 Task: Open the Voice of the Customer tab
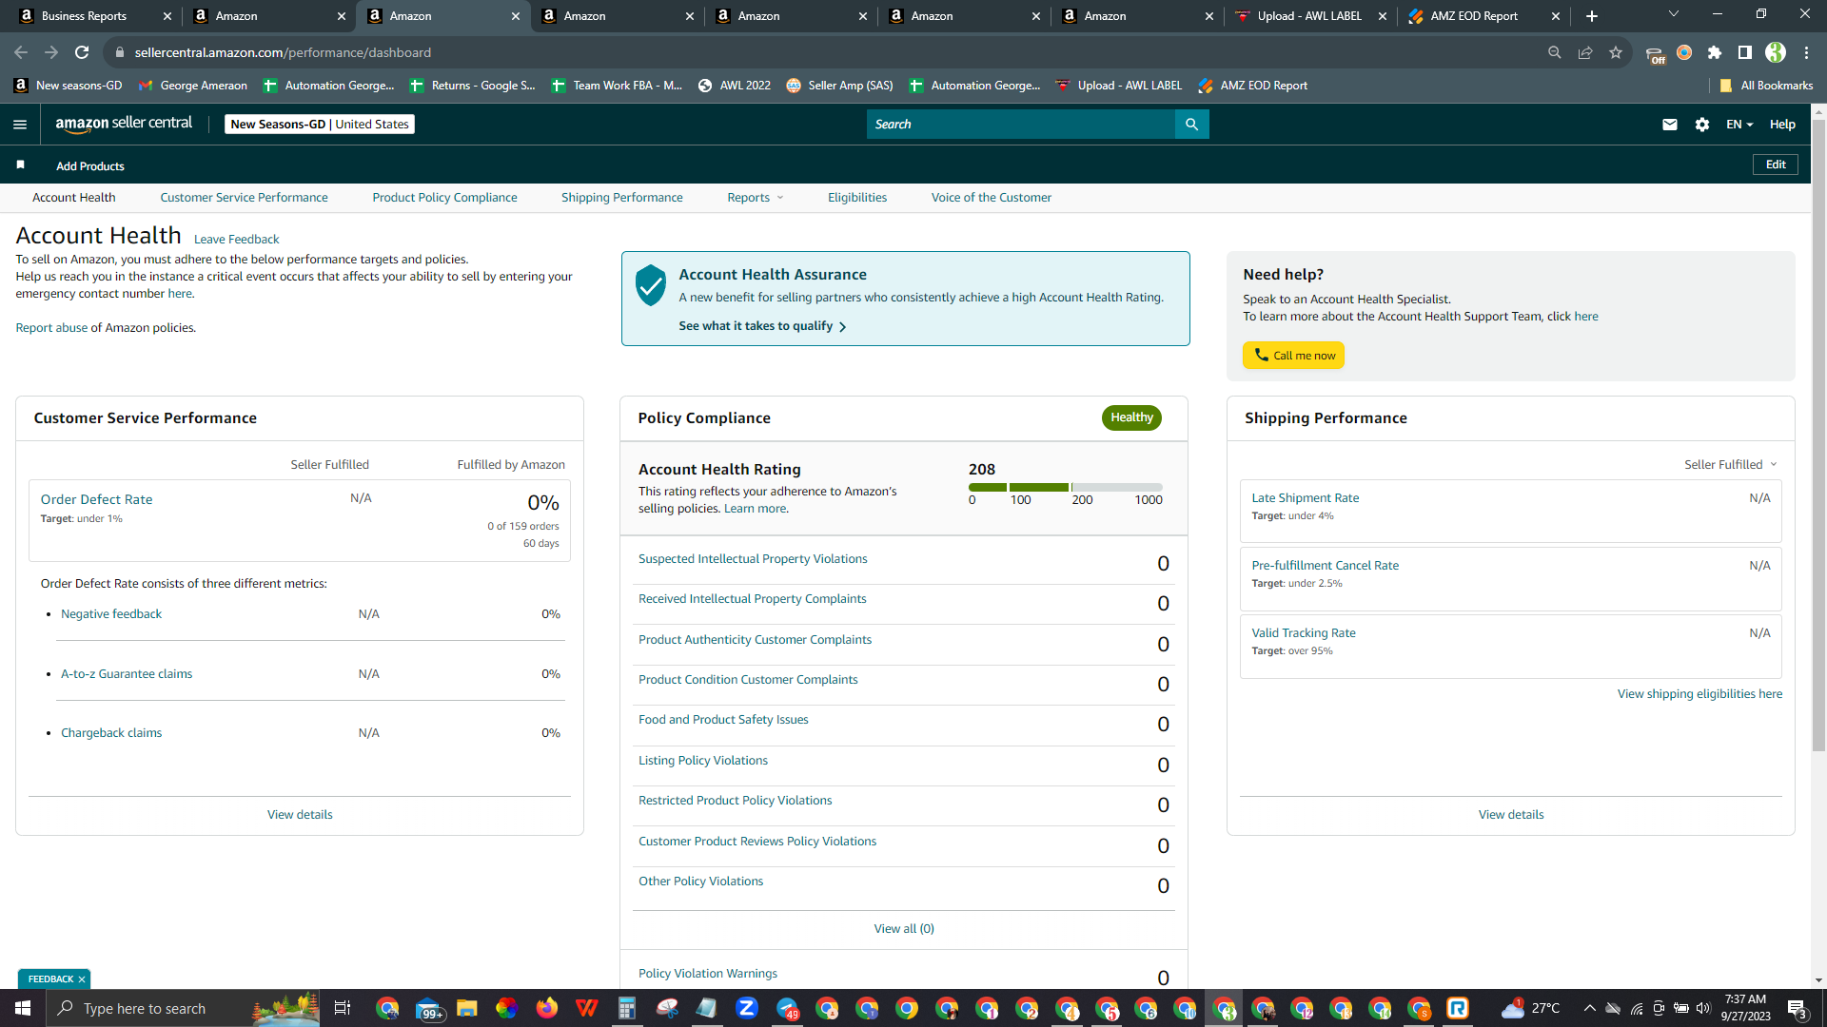point(992,198)
